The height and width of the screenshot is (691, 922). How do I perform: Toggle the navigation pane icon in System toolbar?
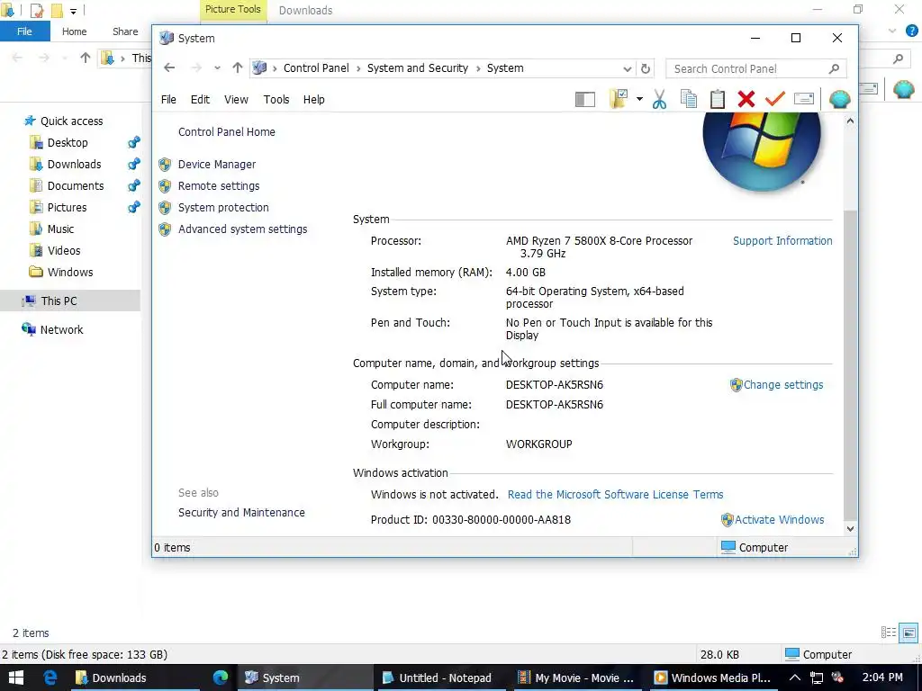(x=584, y=99)
